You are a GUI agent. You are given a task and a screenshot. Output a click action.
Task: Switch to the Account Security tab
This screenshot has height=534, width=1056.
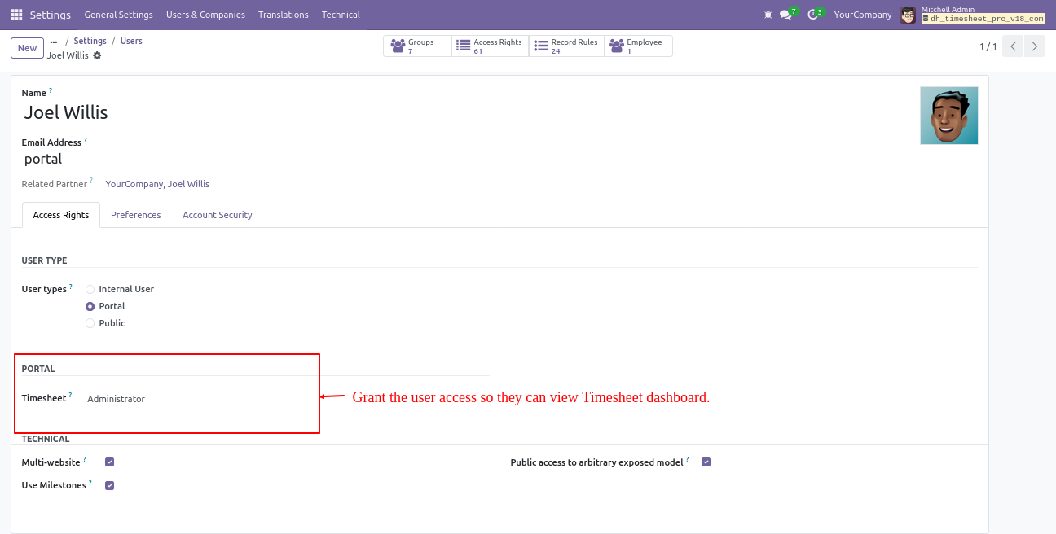click(217, 215)
